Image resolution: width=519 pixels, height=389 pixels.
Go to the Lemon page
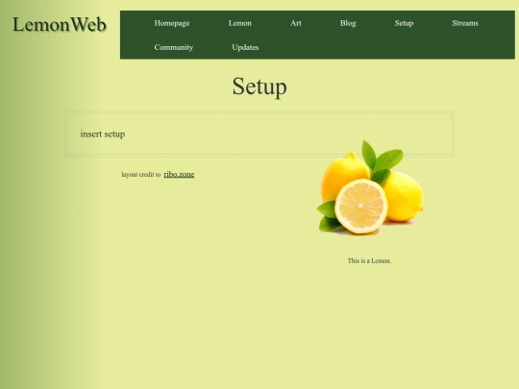click(x=240, y=23)
